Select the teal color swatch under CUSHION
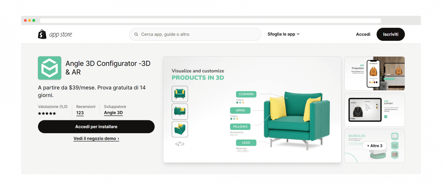 (x=237, y=102)
